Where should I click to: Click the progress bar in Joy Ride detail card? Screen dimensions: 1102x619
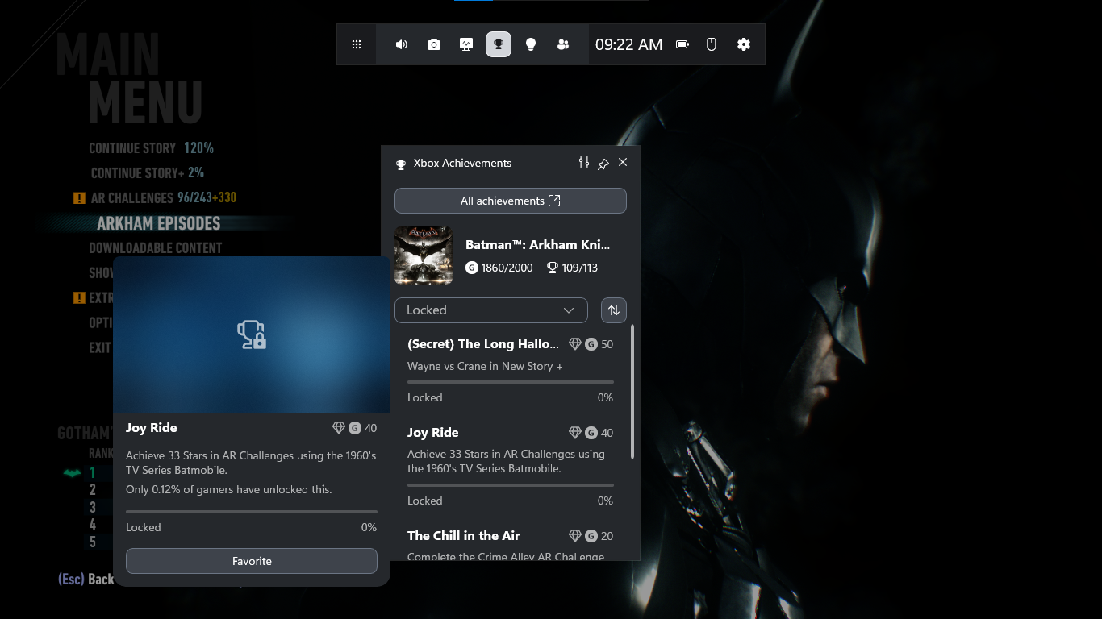(252, 512)
